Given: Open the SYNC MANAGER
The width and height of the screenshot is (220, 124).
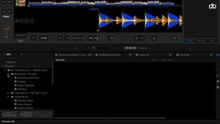Looking at the screenshot, I should coord(10,114).
